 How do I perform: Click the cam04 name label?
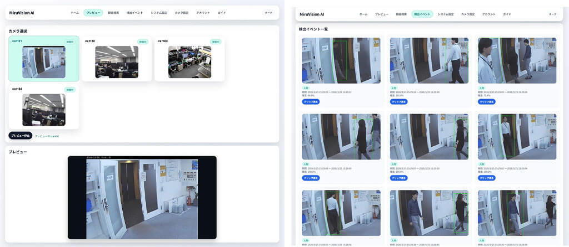[17, 89]
